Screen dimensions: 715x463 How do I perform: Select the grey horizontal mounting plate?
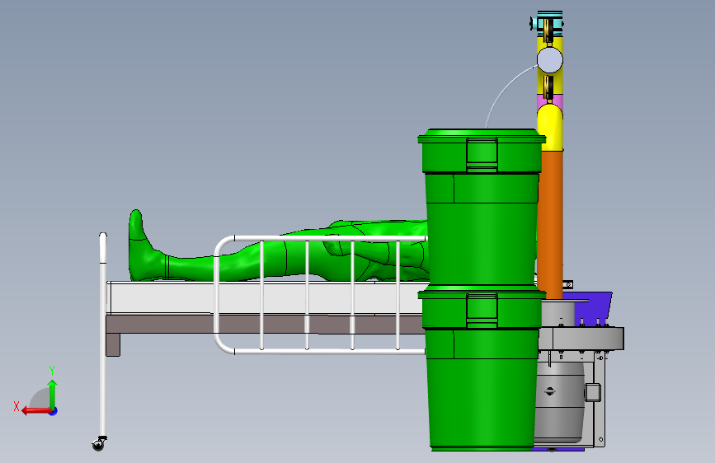coord(581,338)
